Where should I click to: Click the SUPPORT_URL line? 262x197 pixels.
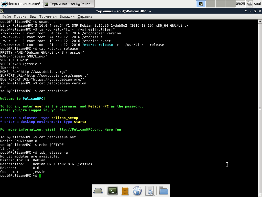pos(44,76)
